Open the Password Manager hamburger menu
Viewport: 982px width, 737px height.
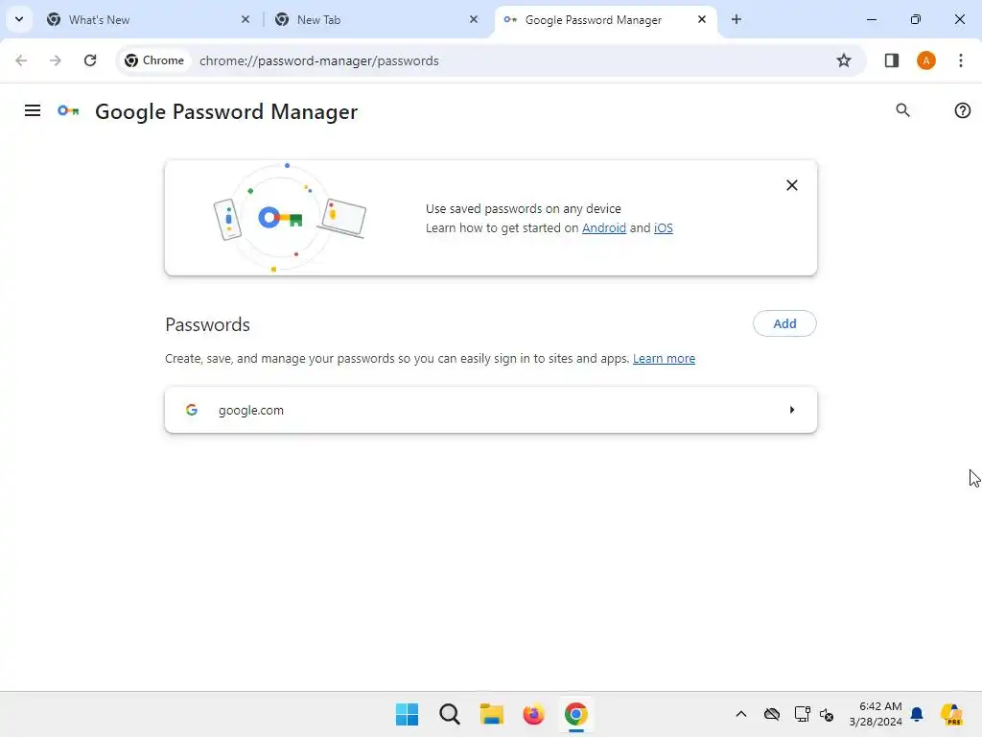point(33,111)
